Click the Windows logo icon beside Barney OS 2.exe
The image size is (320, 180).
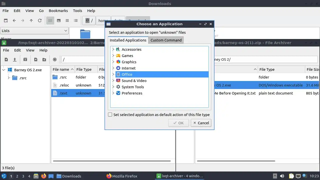[x=10, y=70]
